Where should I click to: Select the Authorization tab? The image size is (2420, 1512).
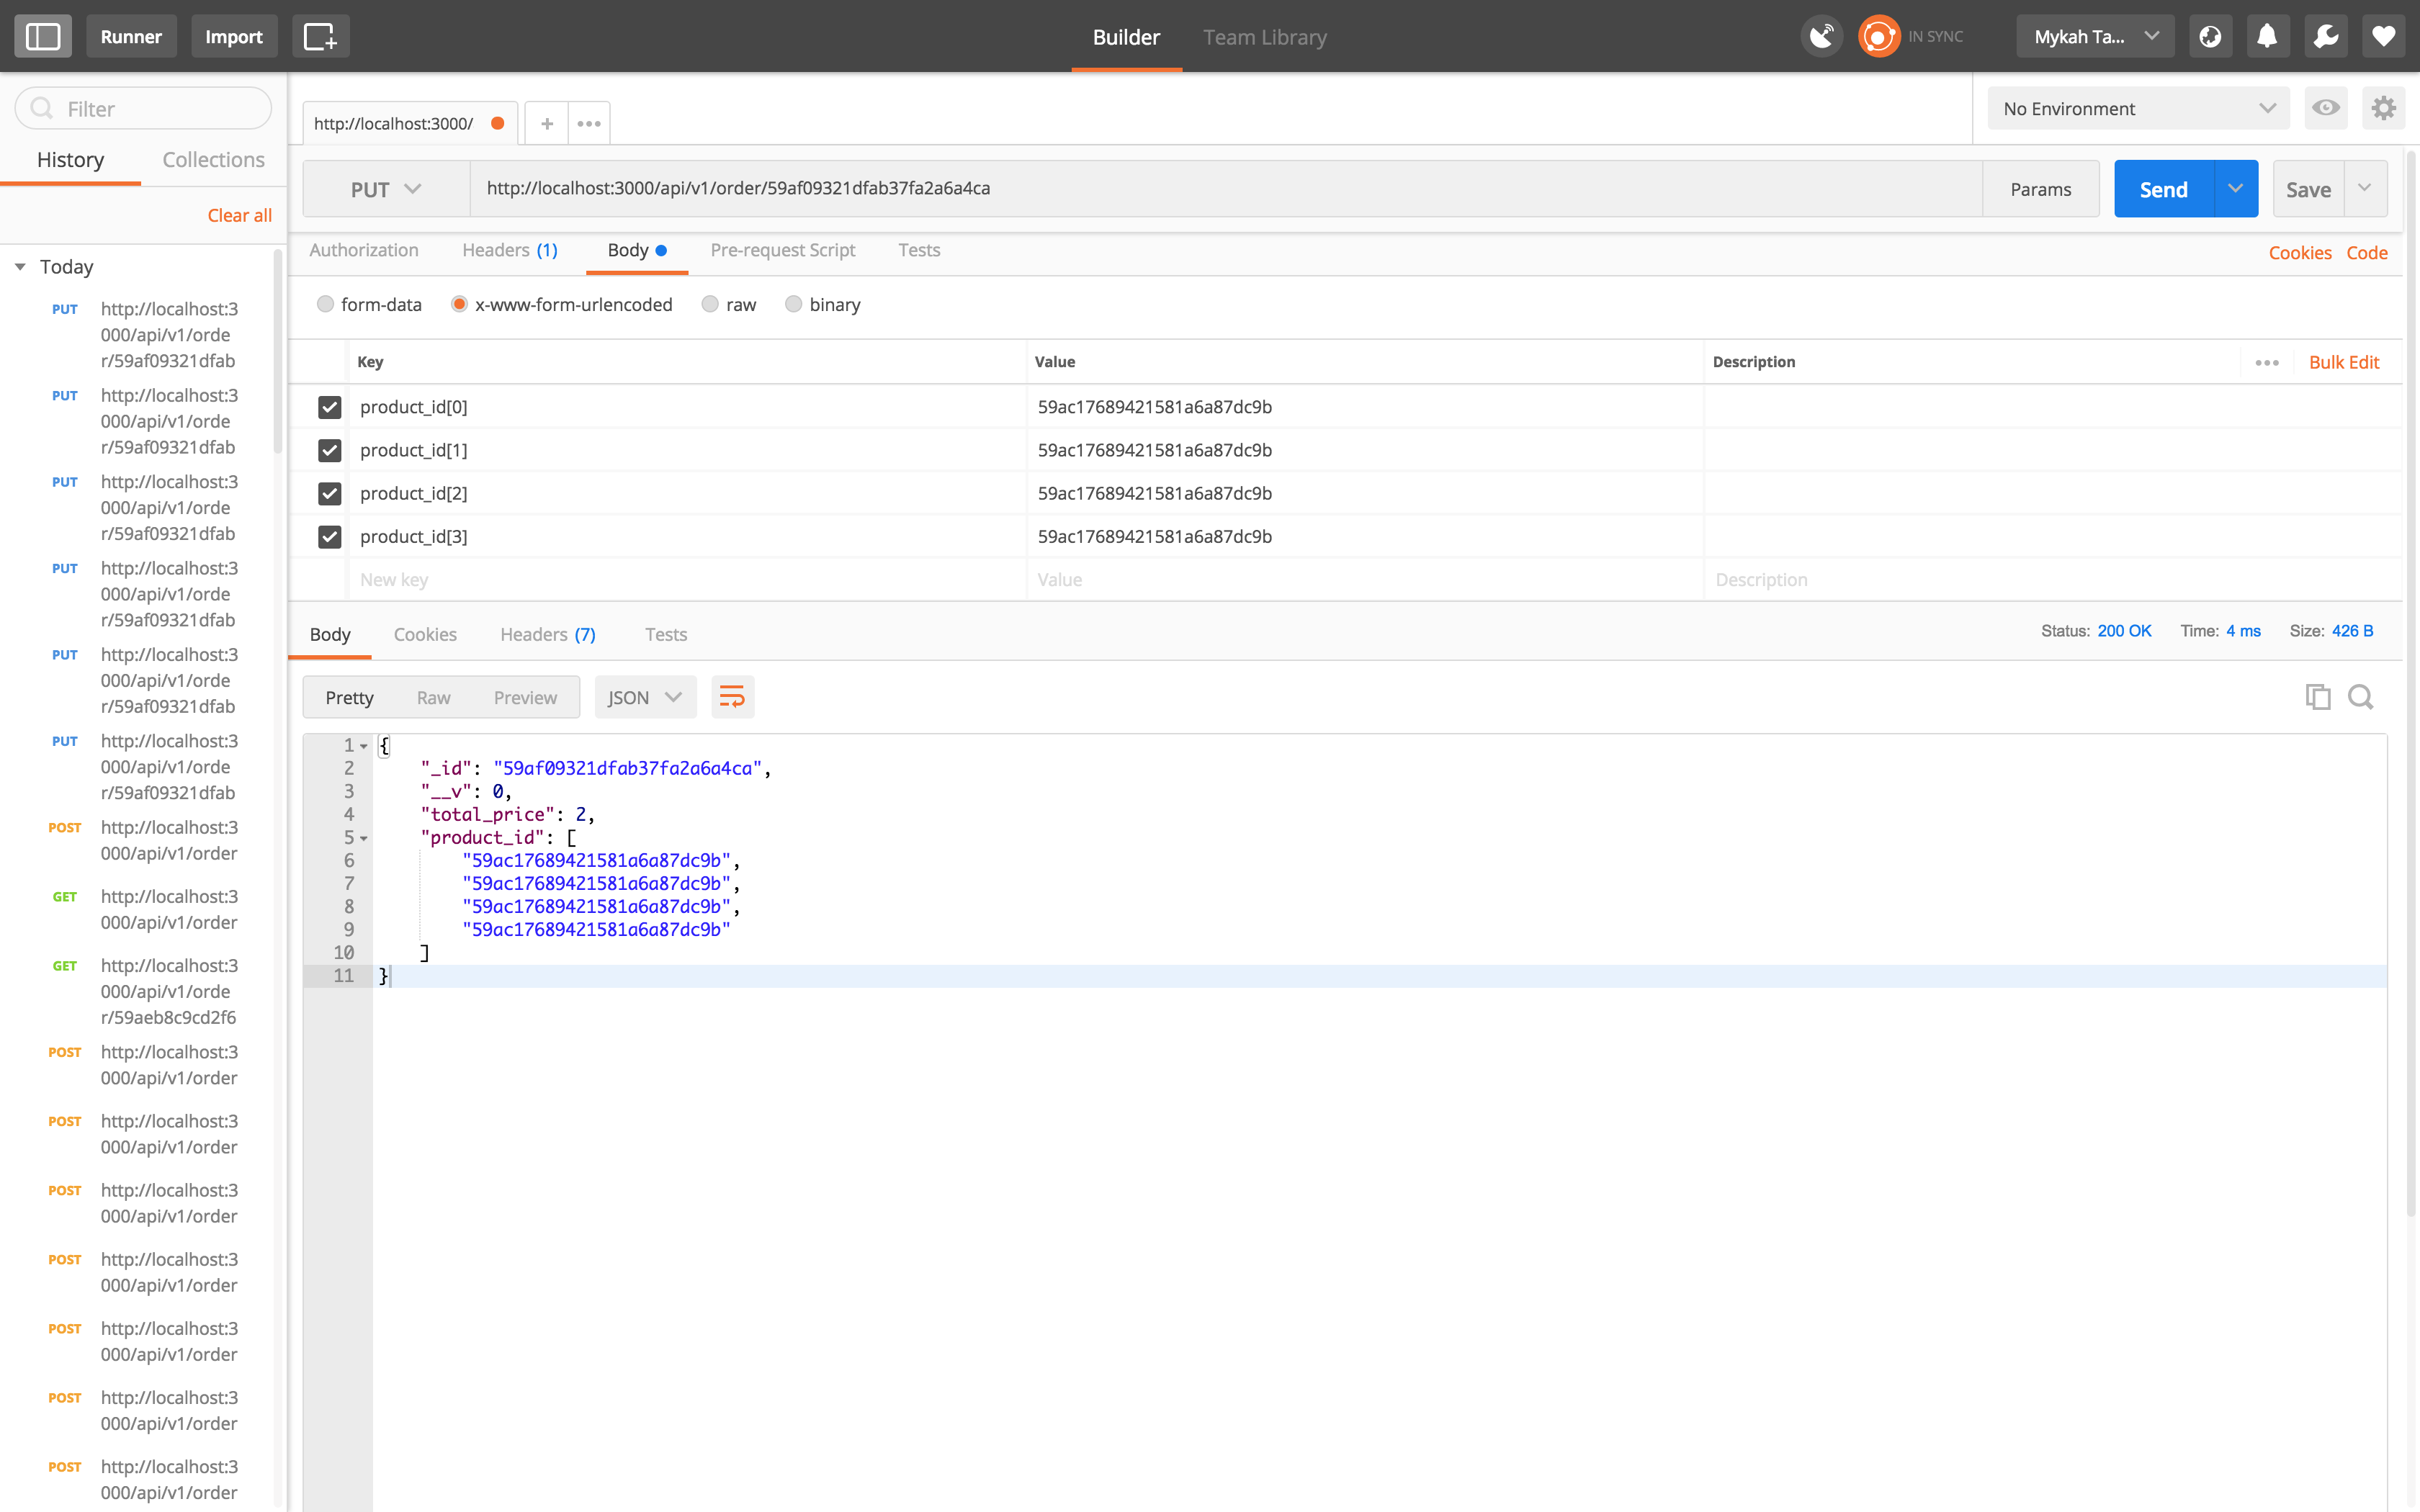[366, 251]
